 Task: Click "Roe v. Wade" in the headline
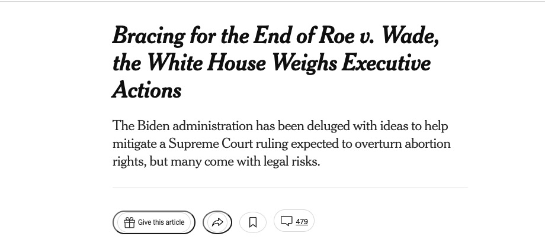(379, 35)
